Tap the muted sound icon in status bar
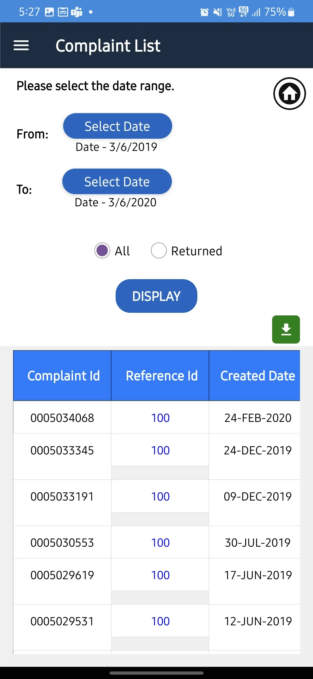313x679 pixels. point(218,12)
